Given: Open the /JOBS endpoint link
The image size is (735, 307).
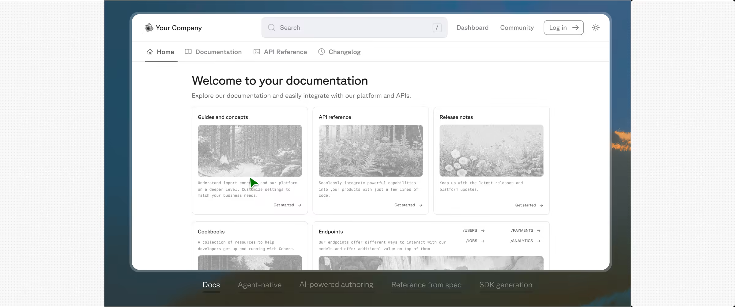Looking at the screenshot, I should 475,241.
